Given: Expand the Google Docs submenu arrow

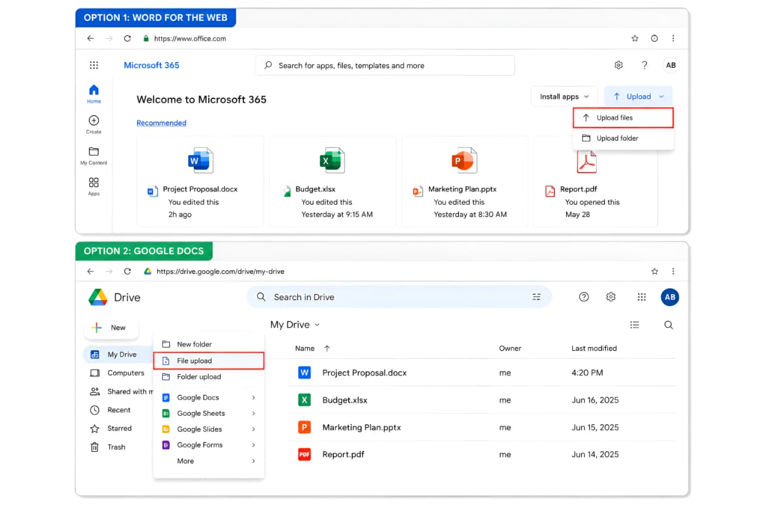Looking at the screenshot, I should click(x=253, y=397).
